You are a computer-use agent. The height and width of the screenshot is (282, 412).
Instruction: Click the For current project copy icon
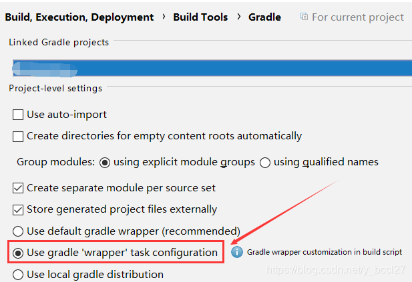[304, 17]
